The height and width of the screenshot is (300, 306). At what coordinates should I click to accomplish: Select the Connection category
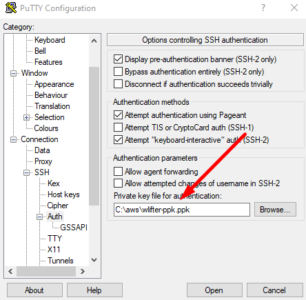[x=39, y=139]
